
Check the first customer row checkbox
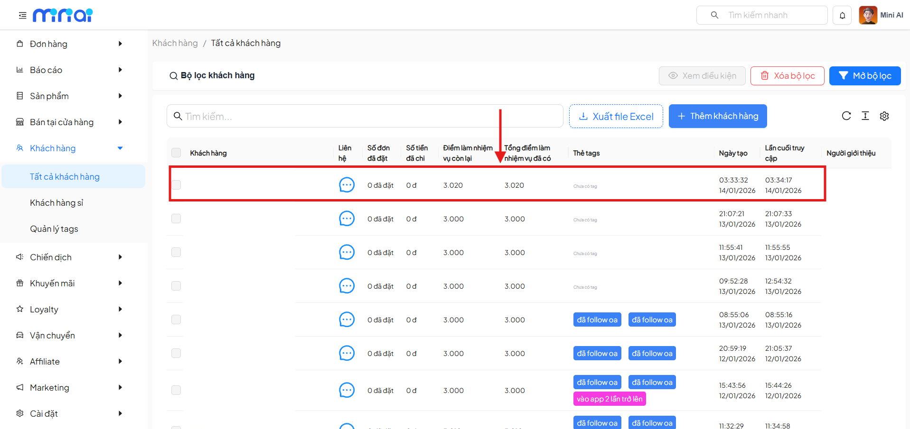coord(176,185)
